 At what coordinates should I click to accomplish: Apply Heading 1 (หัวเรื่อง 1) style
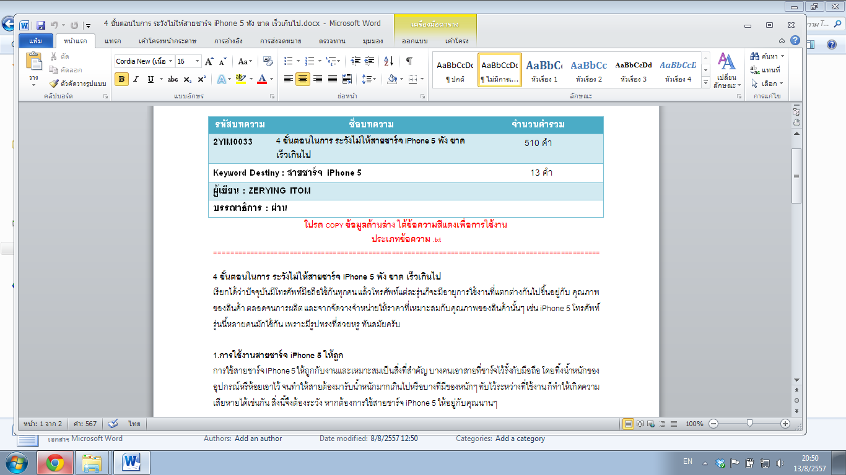pyautogui.click(x=544, y=70)
